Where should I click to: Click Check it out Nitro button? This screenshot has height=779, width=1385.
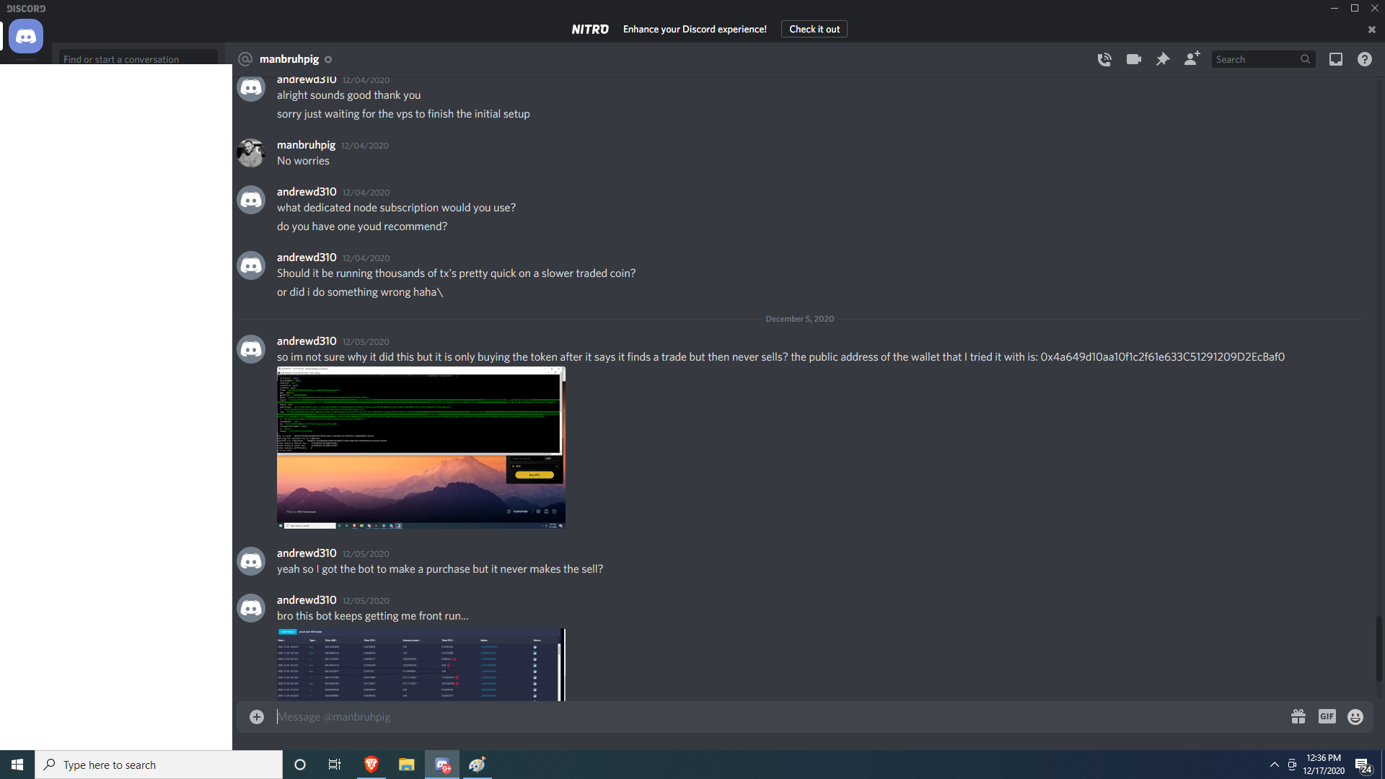pyautogui.click(x=814, y=29)
